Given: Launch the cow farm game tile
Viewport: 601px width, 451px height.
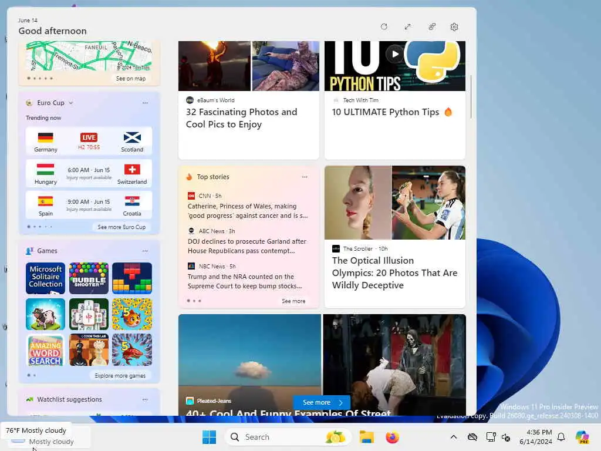Looking at the screenshot, I should tap(45, 314).
